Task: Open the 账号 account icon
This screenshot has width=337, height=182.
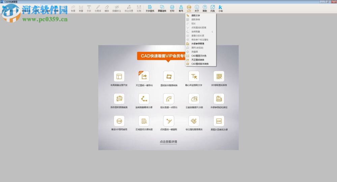Action: click(x=181, y=8)
